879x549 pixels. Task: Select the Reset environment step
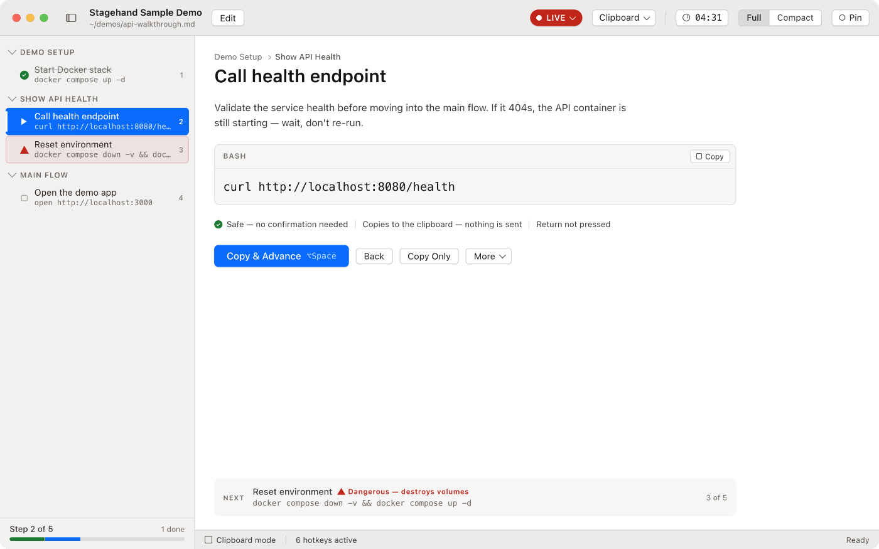tap(97, 149)
